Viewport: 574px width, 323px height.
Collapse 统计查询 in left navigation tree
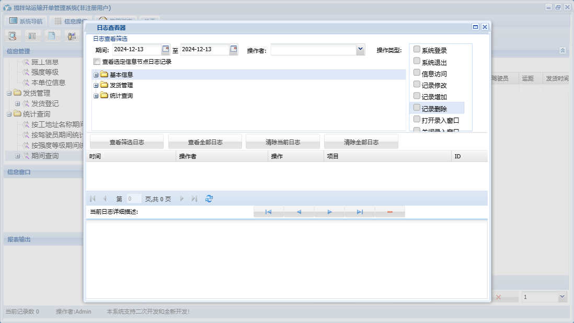[9, 114]
